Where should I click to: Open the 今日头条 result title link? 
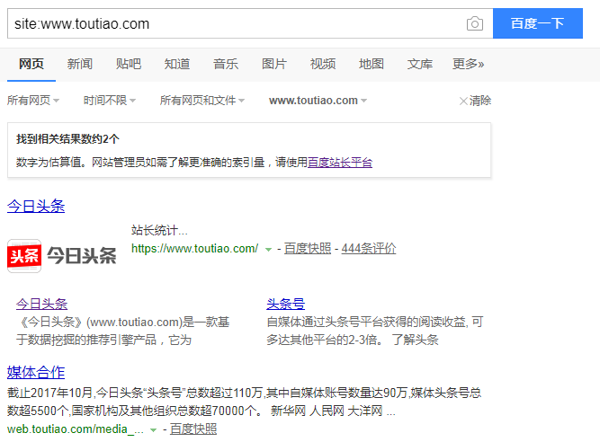click(36, 207)
